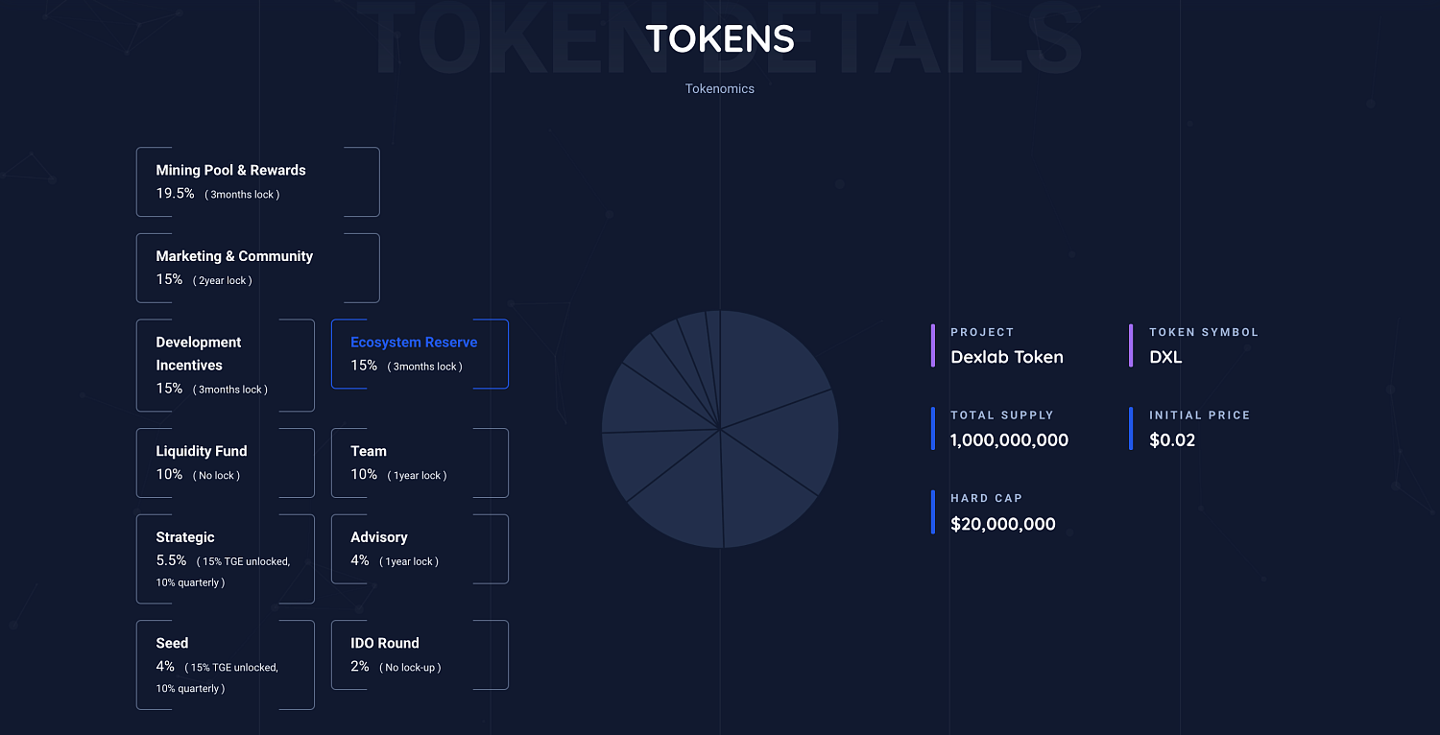Select the Team 10% card
Image resolution: width=1440 pixels, height=735 pixels.
click(x=420, y=463)
